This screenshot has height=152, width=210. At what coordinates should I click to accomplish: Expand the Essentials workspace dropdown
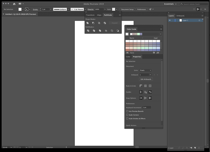(170, 4)
